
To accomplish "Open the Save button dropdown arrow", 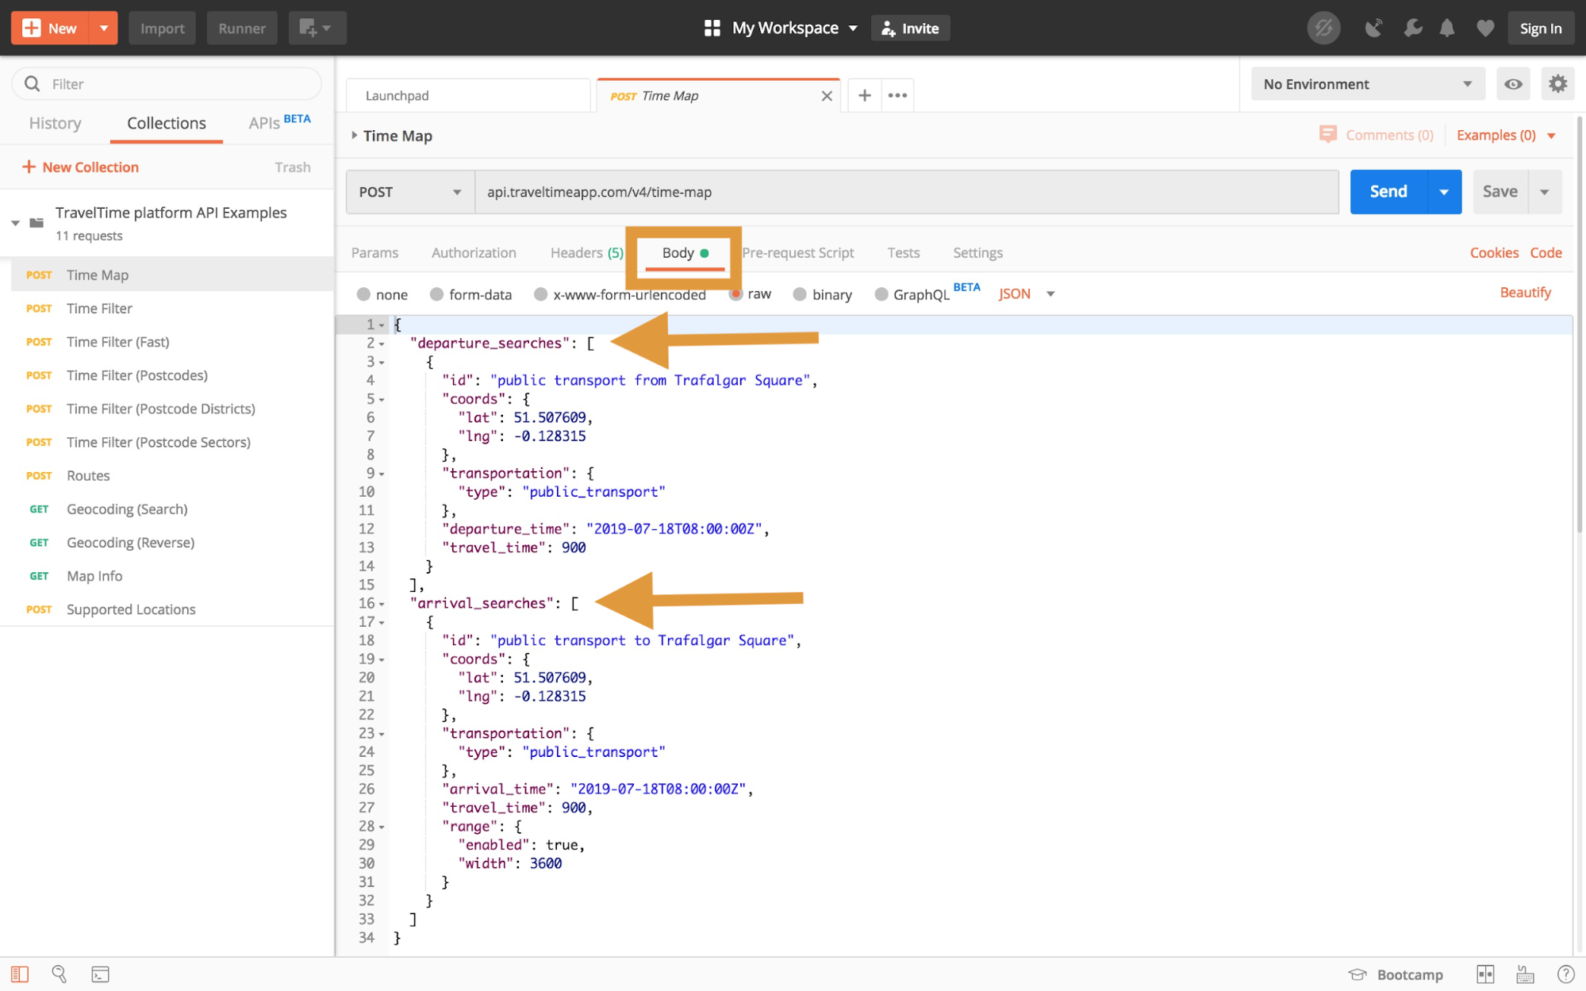I will pos(1544,191).
